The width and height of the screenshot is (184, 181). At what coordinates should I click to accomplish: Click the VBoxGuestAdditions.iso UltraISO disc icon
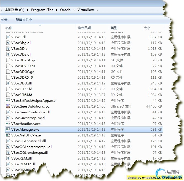(x=8, y=106)
